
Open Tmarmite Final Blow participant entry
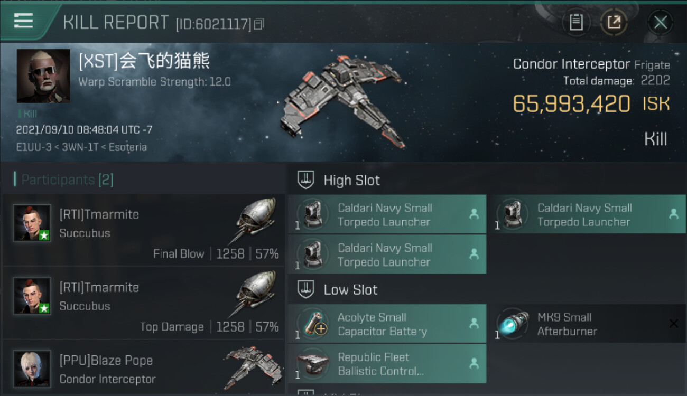coord(144,231)
